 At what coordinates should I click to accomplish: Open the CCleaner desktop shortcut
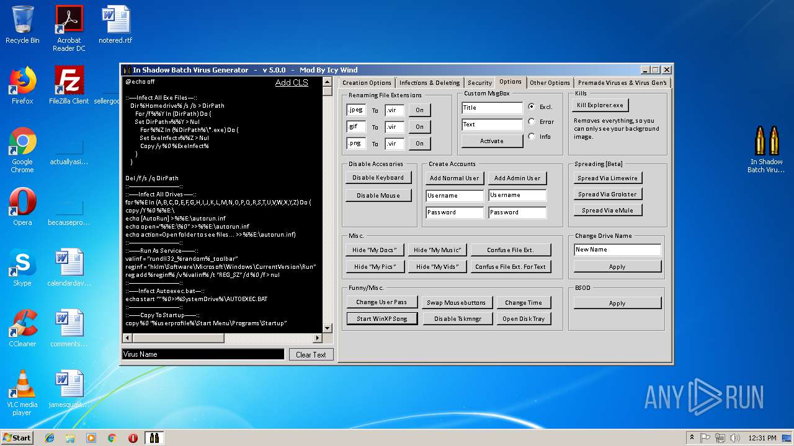(x=22, y=328)
